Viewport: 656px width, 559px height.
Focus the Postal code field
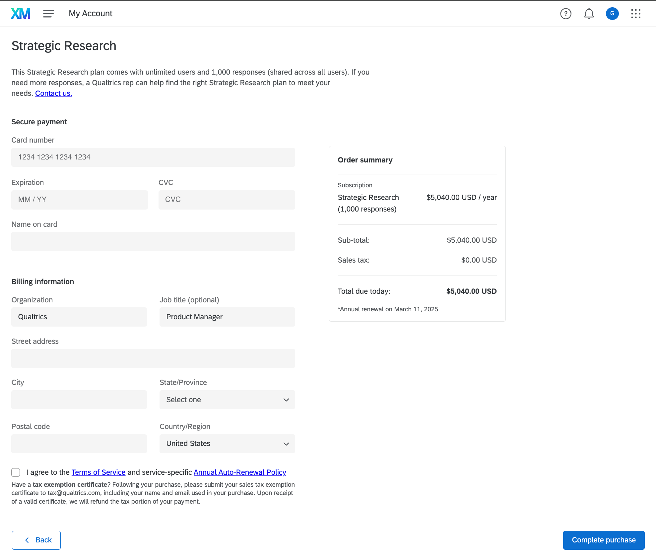(79, 444)
